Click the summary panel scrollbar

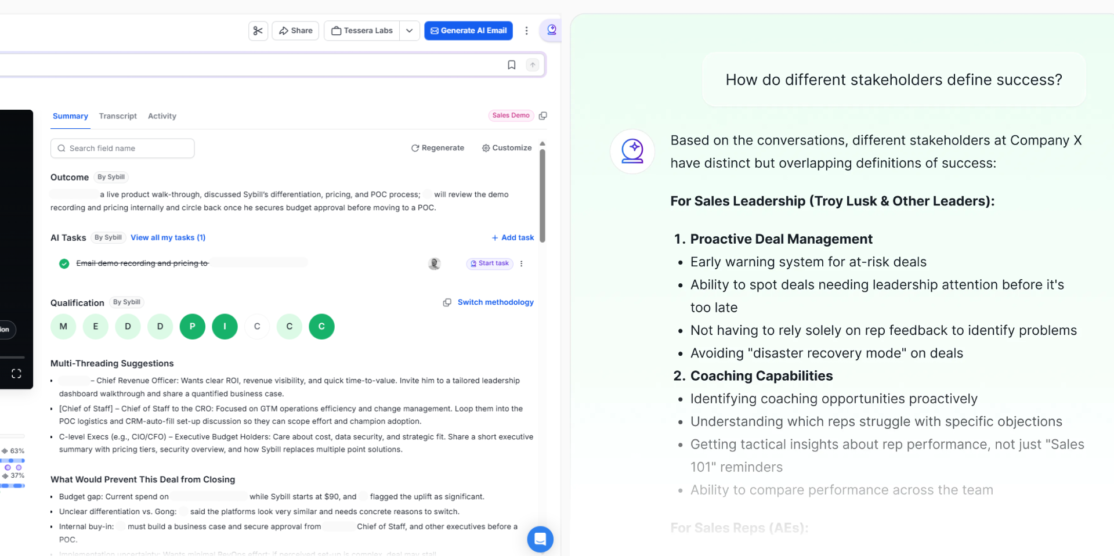coord(542,195)
